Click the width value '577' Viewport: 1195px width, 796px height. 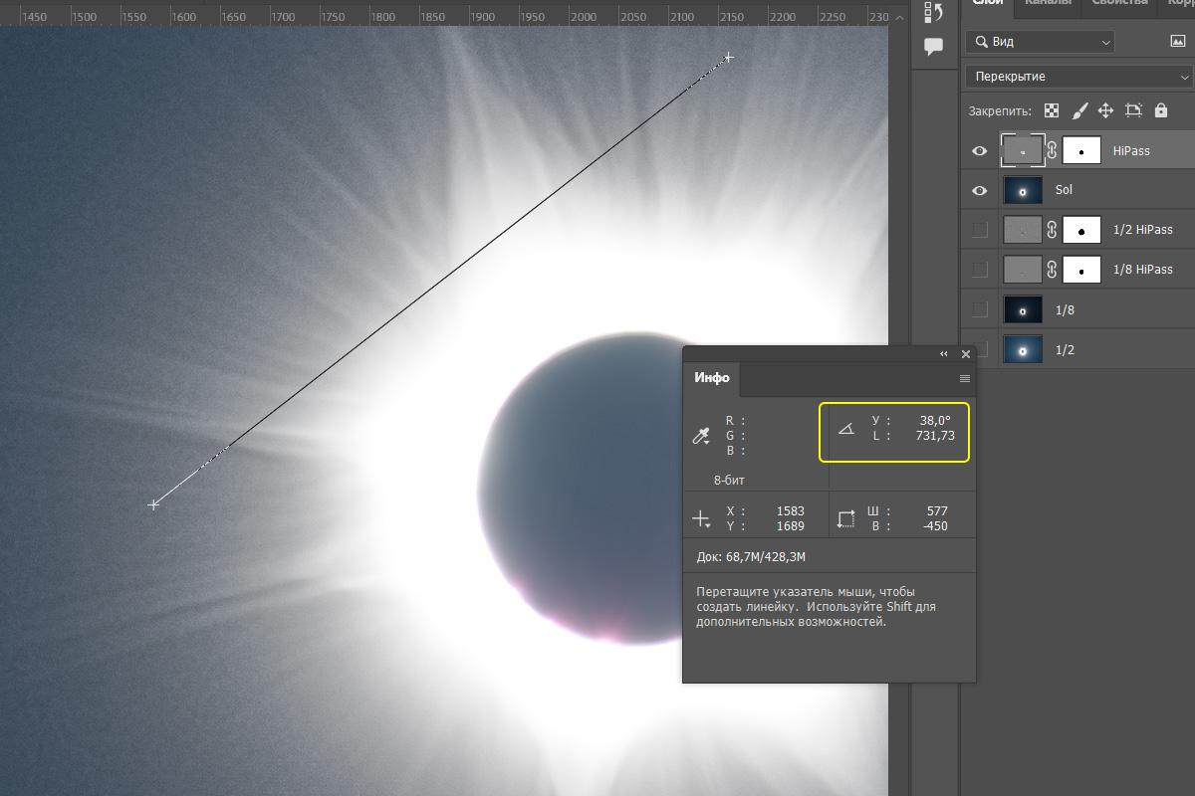[x=937, y=511]
